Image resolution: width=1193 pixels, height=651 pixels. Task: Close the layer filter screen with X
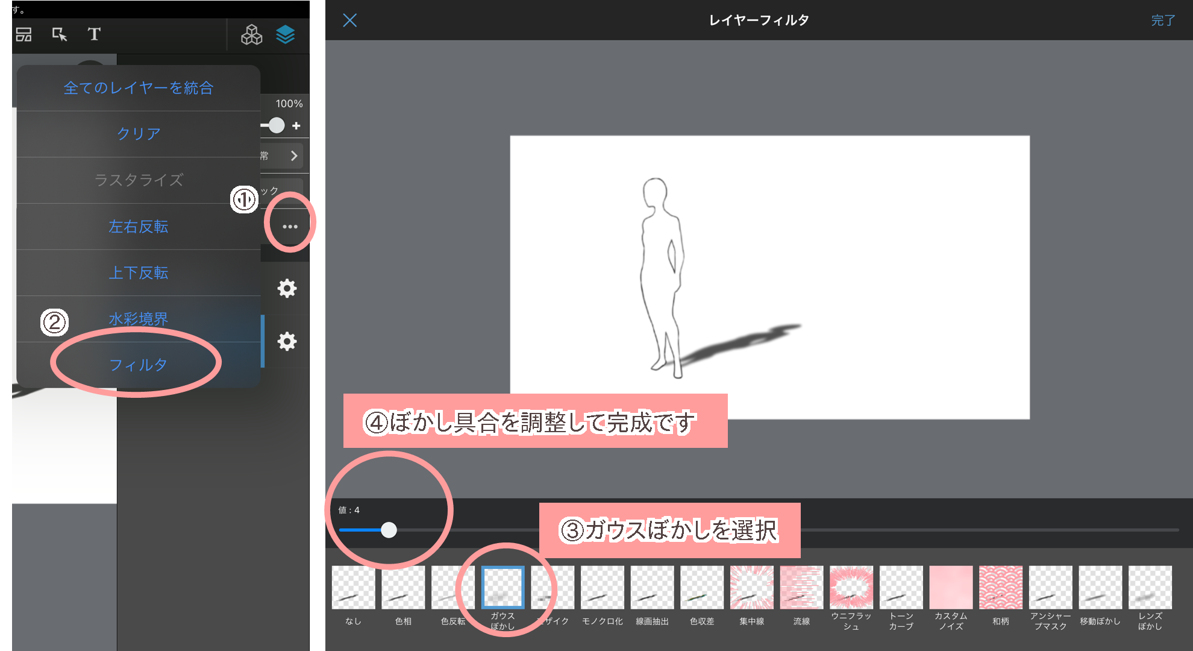click(349, 20)
